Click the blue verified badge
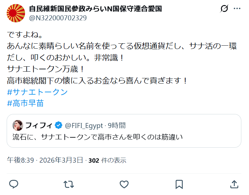Screen dimensions: 249x195 point(58,125)
